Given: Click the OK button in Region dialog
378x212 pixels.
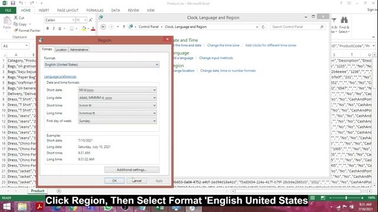Looking at the screenshot, I should tap(115, 181).
